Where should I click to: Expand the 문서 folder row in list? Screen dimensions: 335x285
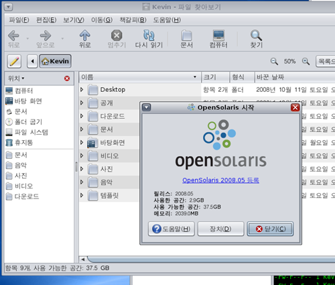pyautogui.click(x=82, y=129)
